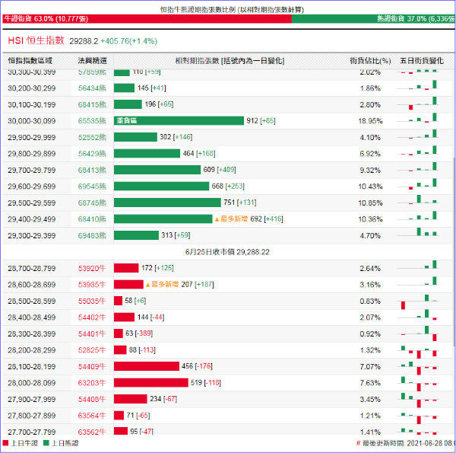Click the 五日街貨變化 column header

tap(421, 61)
